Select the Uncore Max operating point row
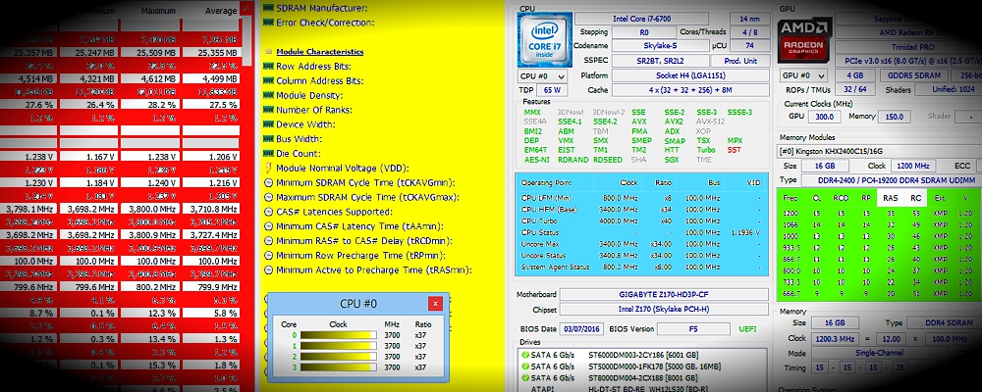982x392 pixels. (x=641, y=244)
